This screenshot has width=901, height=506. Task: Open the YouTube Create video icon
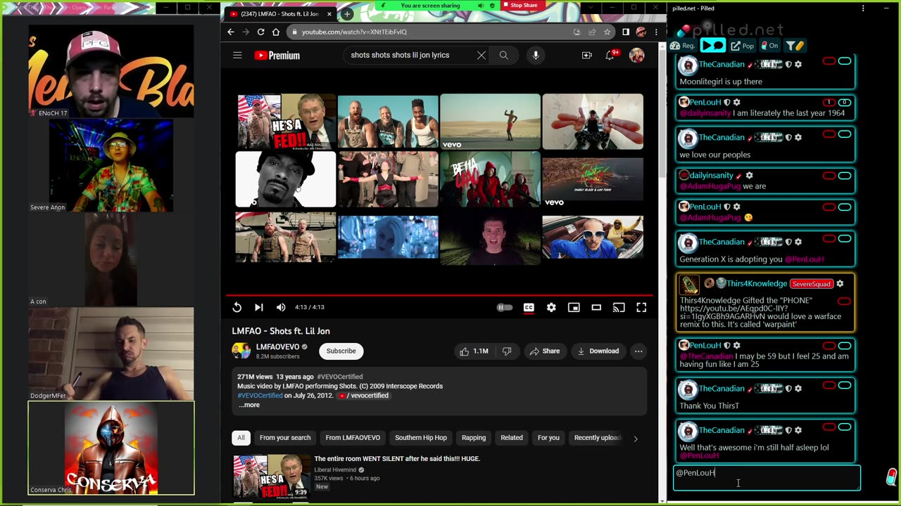pyautogui.click(x=586, y=56)
